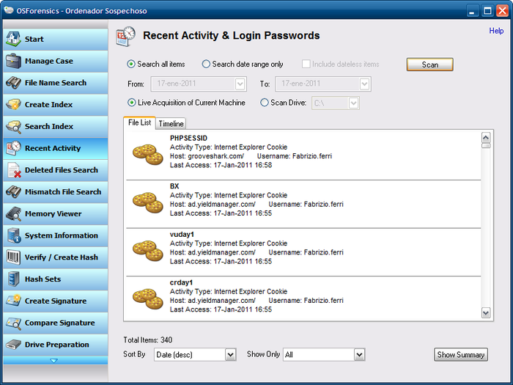
Task: Open the To date dropdown
Action: pos(364,84)
